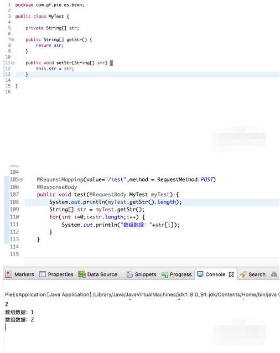Click the Properties view icon
The height and width of the screenshot is (353, 280).
pos(42,274)
